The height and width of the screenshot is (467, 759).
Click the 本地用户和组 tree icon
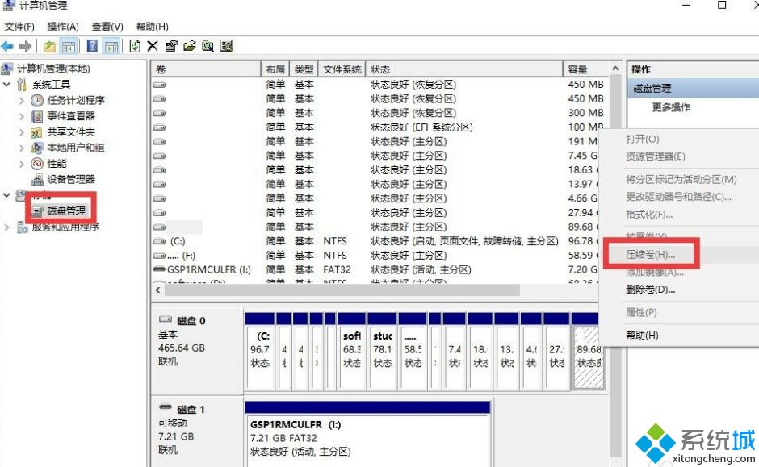coord(37,148)
